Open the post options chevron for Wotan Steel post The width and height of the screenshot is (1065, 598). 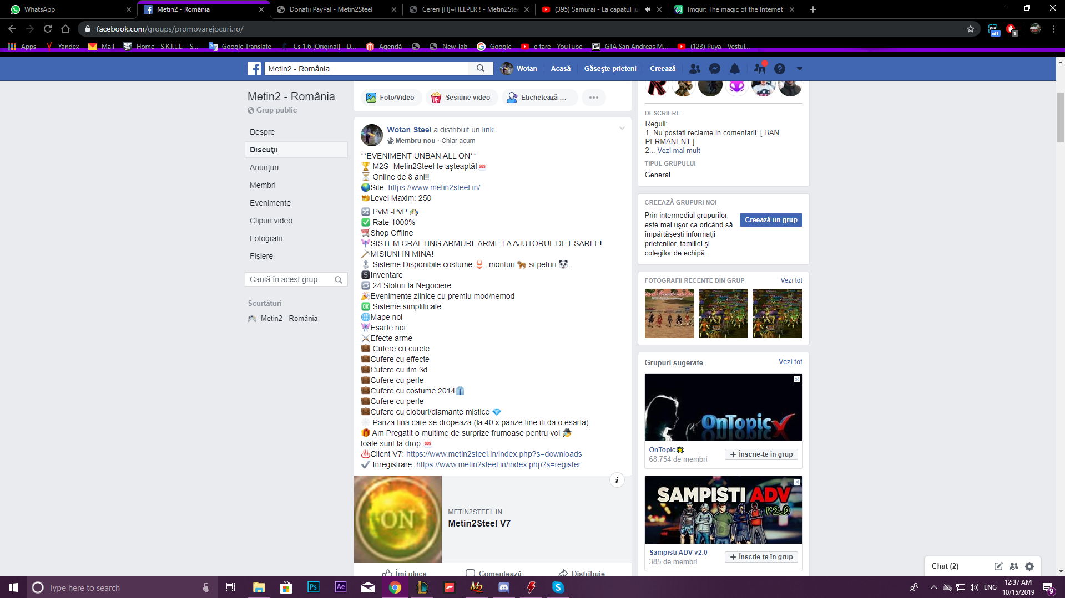pos(622,129)
